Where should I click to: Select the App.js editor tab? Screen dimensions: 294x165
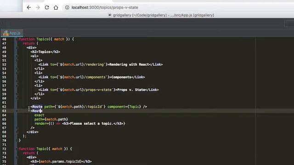point(12,33)
